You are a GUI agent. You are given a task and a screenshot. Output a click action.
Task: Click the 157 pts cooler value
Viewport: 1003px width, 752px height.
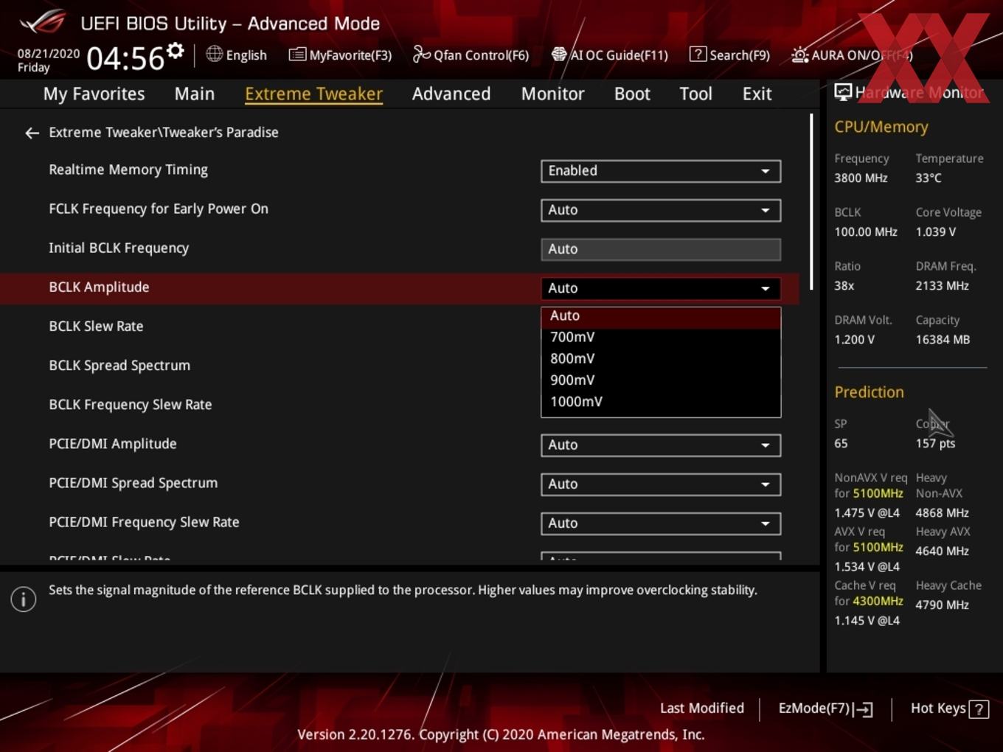point(935,444)
